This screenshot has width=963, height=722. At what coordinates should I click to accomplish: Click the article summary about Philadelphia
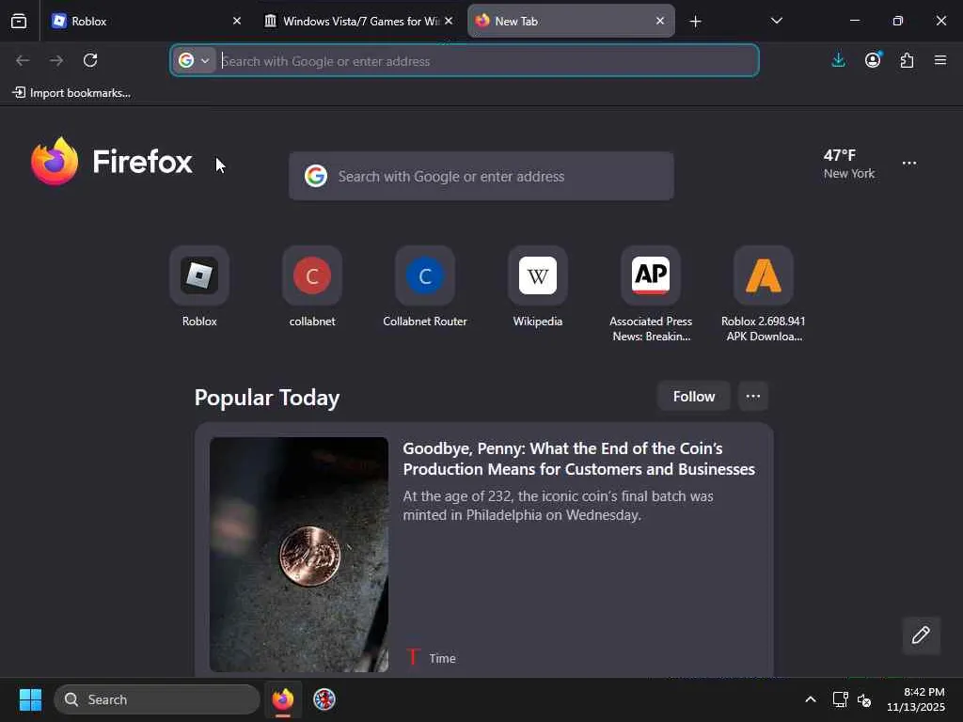point(558,505)
